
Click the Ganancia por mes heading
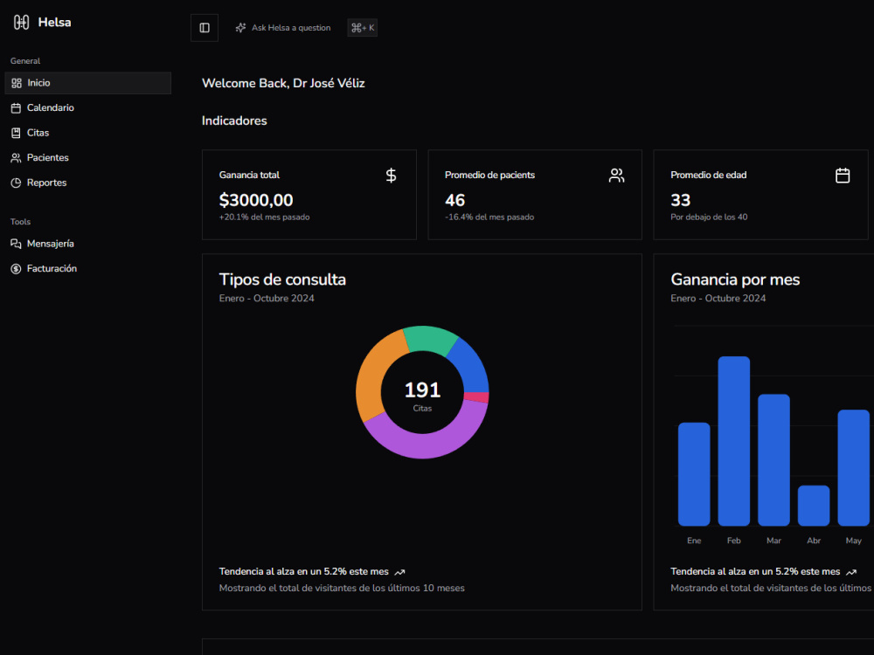click(x=735, y=279)
